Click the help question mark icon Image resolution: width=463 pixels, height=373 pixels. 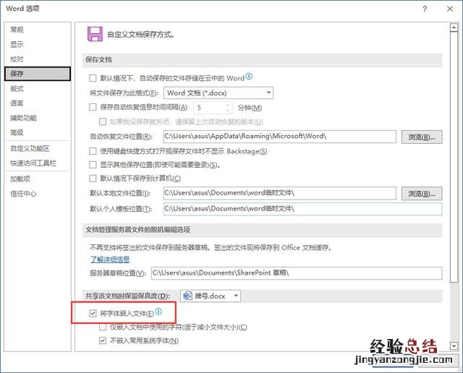coord(425,9)
